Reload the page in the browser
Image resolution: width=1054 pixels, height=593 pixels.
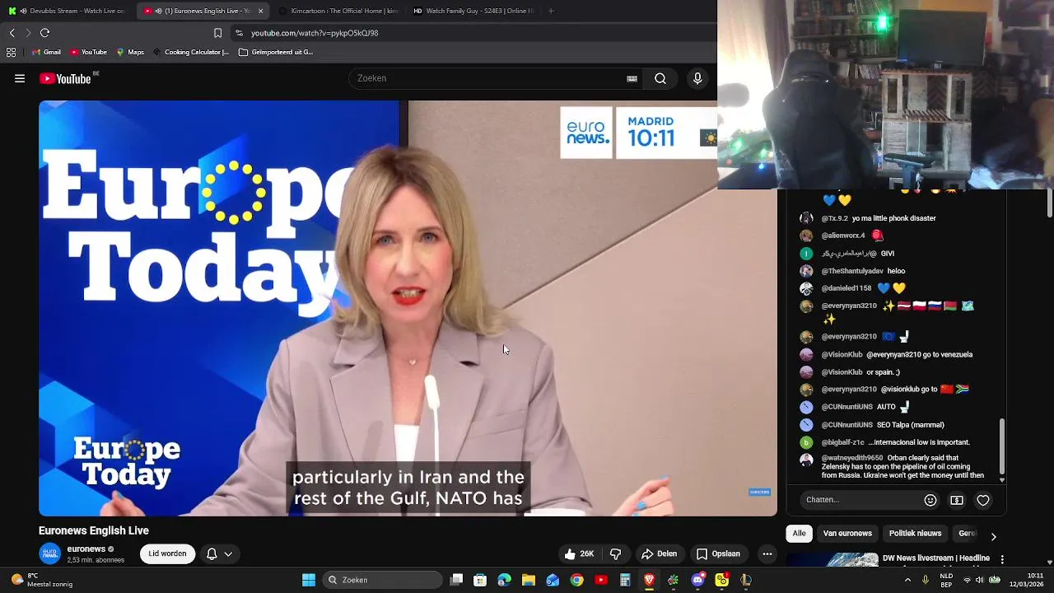[44, 33]
